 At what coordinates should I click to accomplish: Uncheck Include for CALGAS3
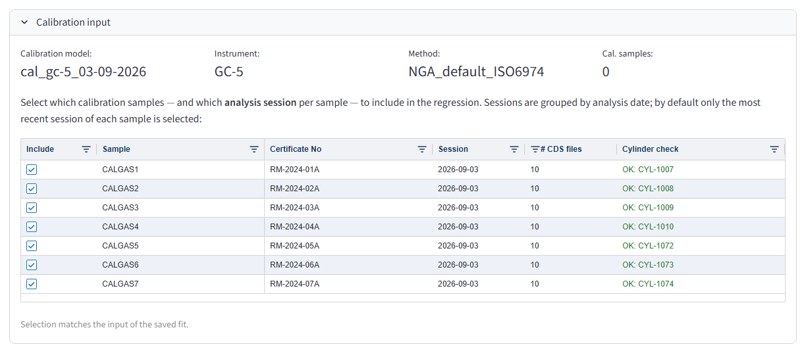pos(32,208)
